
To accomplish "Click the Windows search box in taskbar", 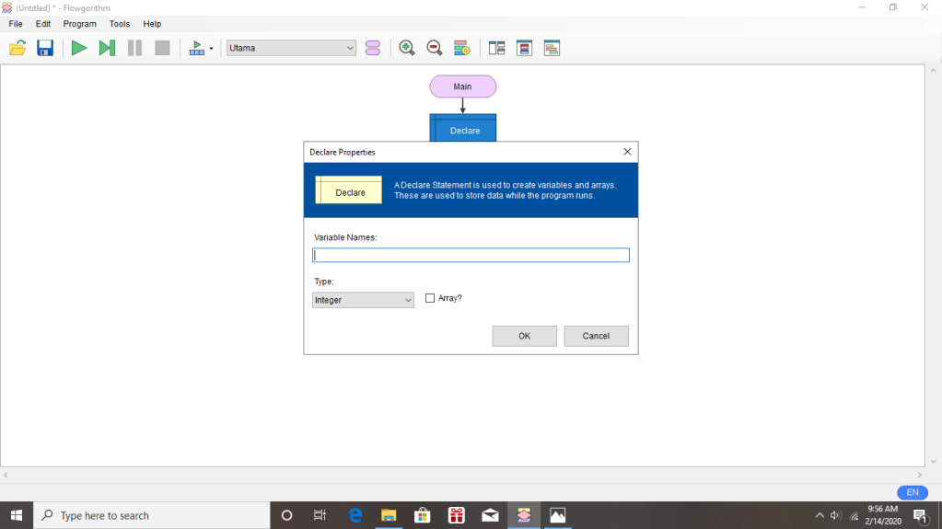I will 152,515.
